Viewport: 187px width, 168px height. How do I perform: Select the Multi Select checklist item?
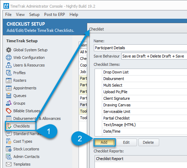[145, 85]
